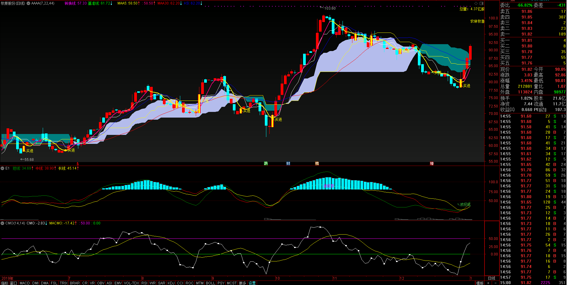This screenshot has height=285, width=567.
Task: Click the 买进 signal near the latest candle
Action: (467, 86)
